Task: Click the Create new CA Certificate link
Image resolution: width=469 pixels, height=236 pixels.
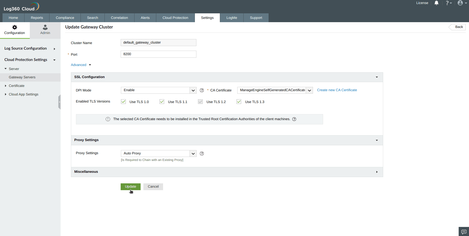Action: (337, 90)
